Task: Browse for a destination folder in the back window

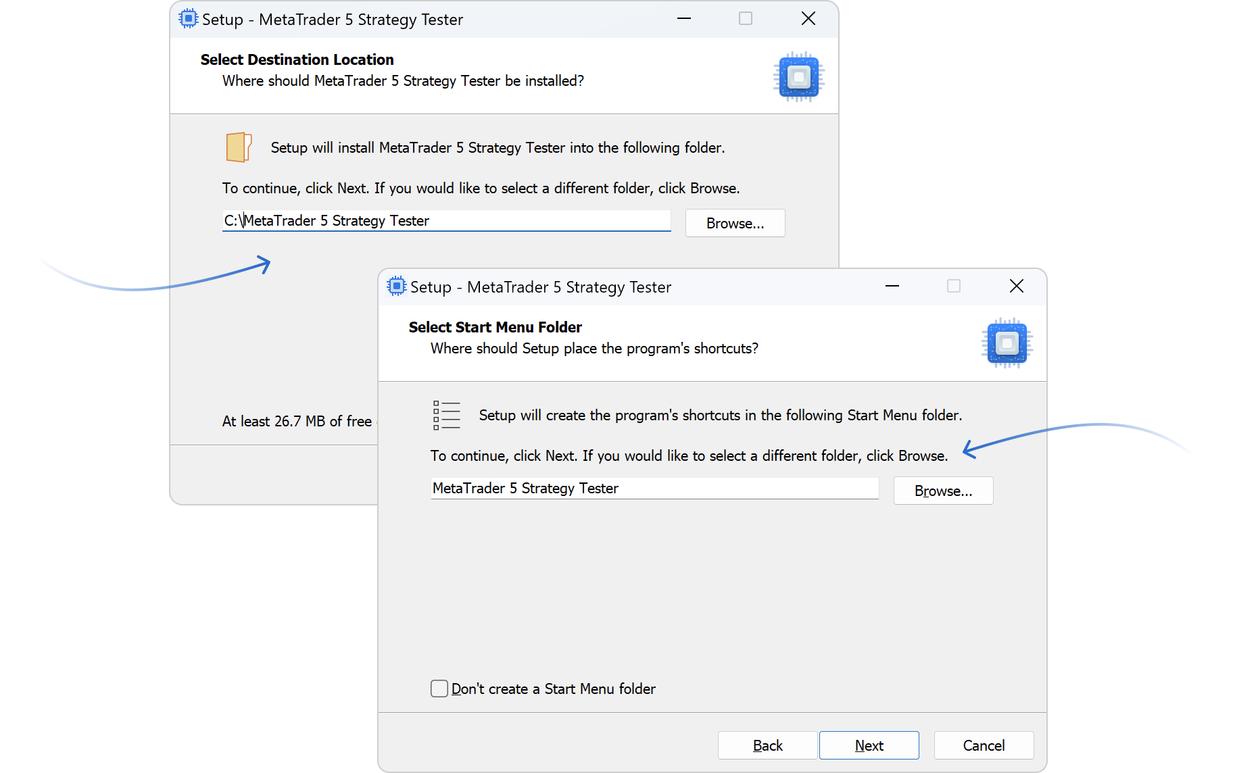Action: point(735,223)
